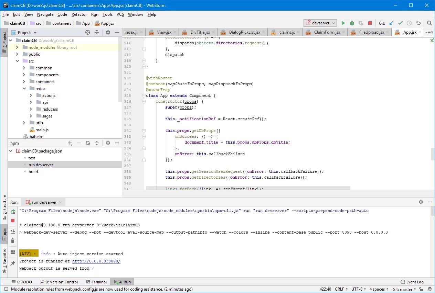Open the Event Log button
This screenshot has height=293, width=435.
[412, 282]
